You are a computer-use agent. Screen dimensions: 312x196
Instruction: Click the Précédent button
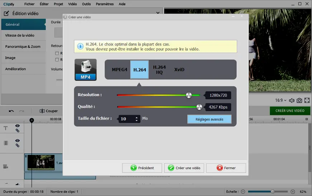click(142, 168)
